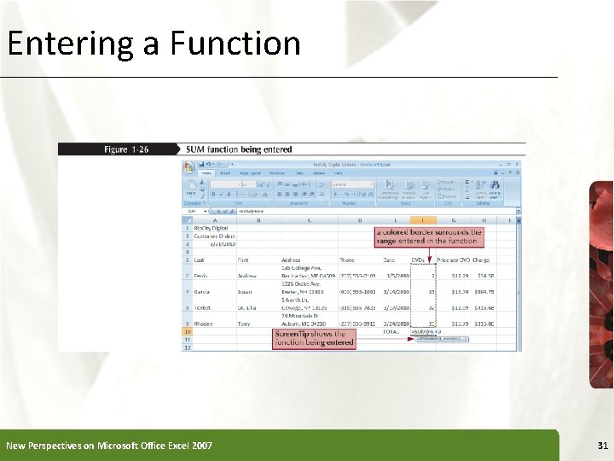The height and width of the screenshot is (461, 614).
Task: Open the Name Box dropdown arrow
Action: click(x=206, y=212)
